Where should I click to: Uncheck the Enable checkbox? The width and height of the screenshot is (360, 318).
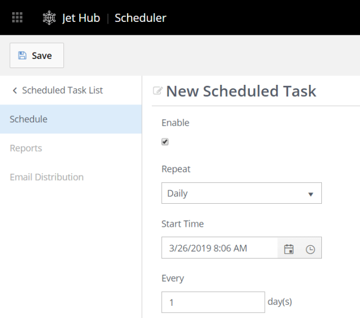pos(165,142)
